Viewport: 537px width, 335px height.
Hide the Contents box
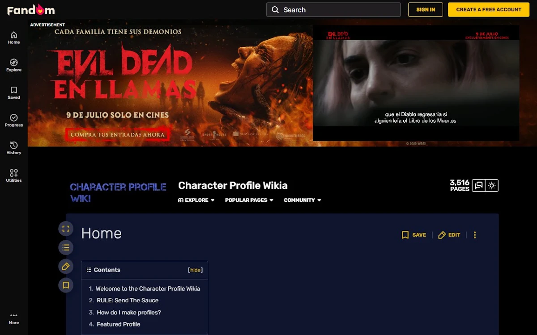click(196, 270)
